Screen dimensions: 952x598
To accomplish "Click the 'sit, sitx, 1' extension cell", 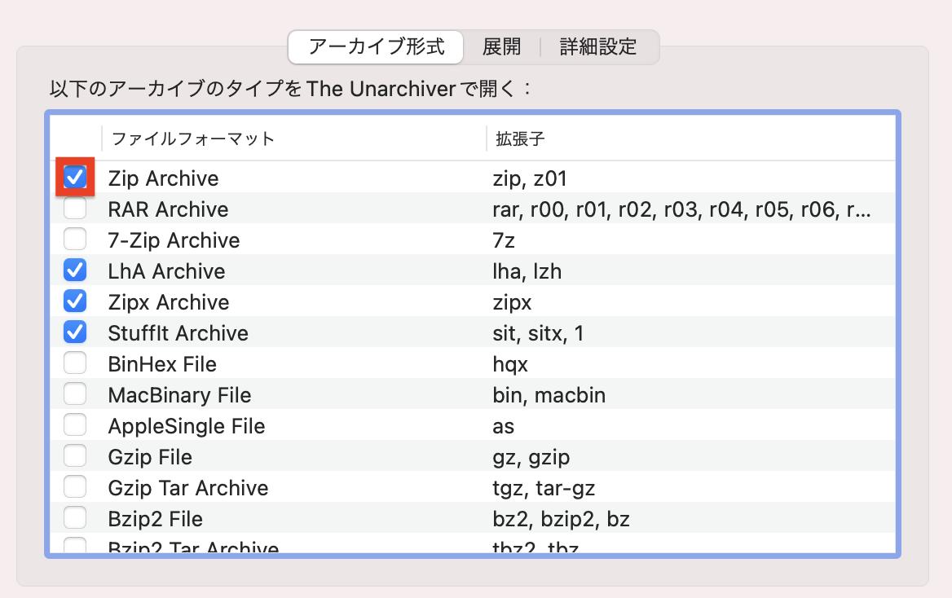I will click(x=538, y=333).
